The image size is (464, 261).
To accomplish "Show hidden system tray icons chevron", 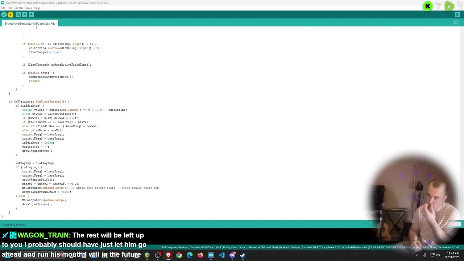I will point(417,255).
